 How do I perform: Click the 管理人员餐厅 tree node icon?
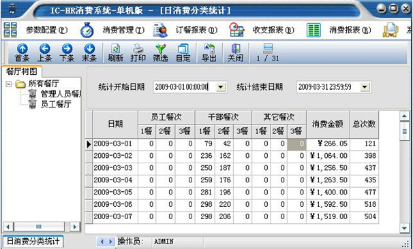coord(33,94)
